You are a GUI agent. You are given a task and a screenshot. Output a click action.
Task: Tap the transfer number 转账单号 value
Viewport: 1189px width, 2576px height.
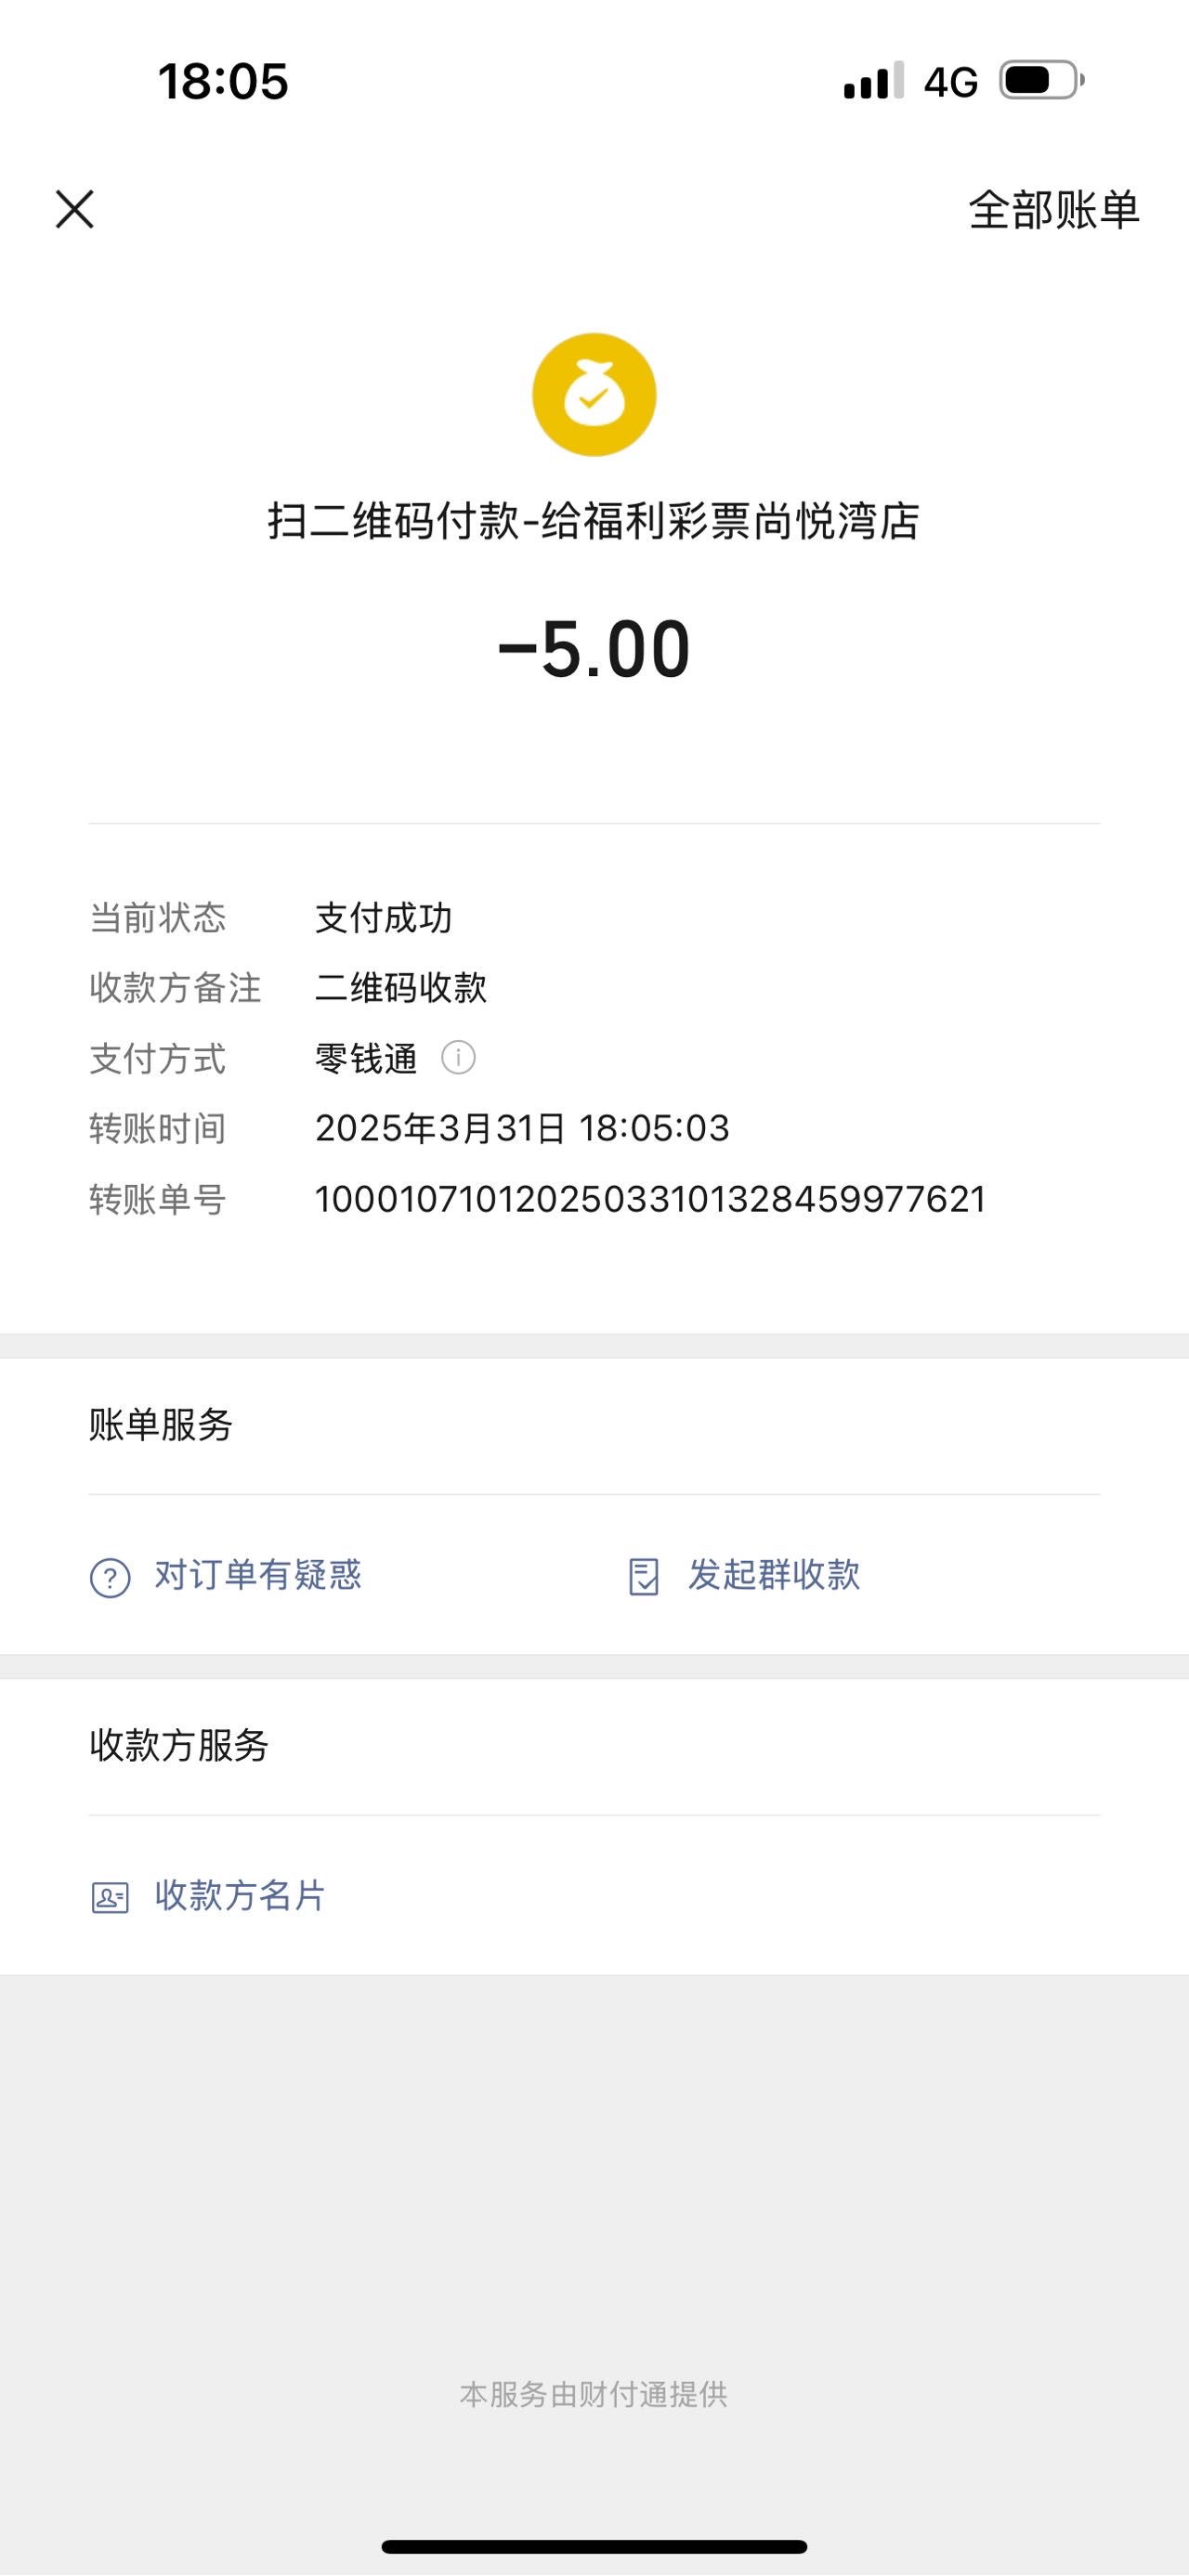click(x=651, y=1199)
